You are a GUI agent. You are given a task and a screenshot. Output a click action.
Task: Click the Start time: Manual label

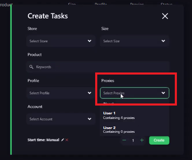(x=43, y=140)
